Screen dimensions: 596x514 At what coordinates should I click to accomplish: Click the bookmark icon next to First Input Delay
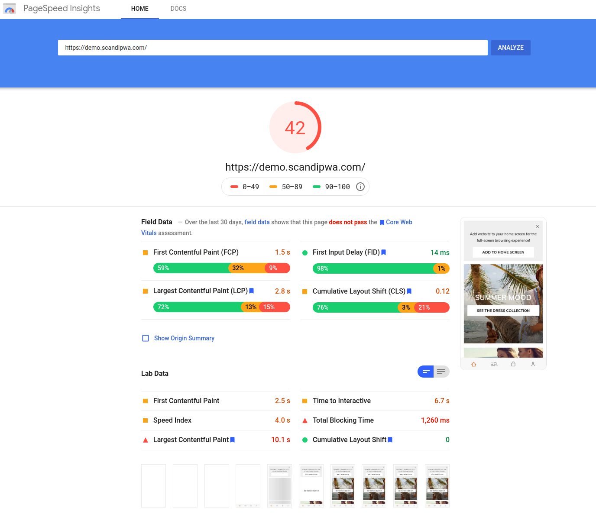384,252
